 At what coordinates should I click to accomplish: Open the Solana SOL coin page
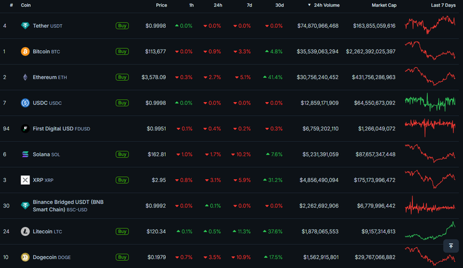click(46, 155)
